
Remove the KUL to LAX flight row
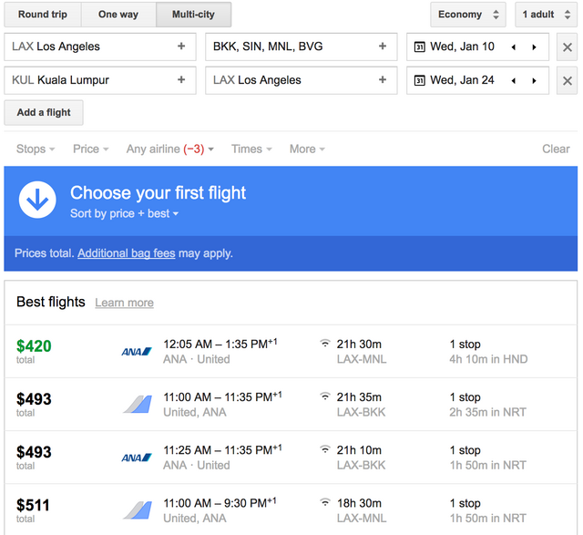coord(567,80)
